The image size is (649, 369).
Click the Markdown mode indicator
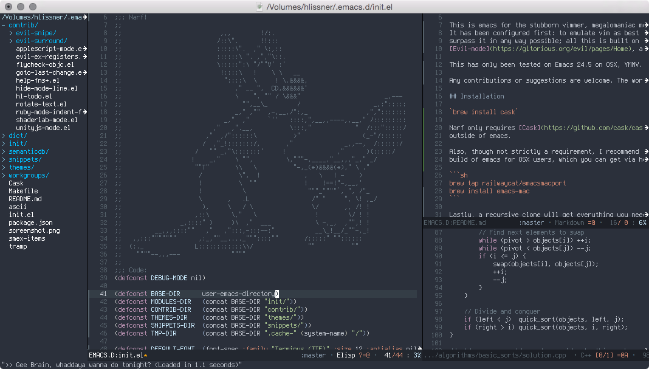click(569, 223)
